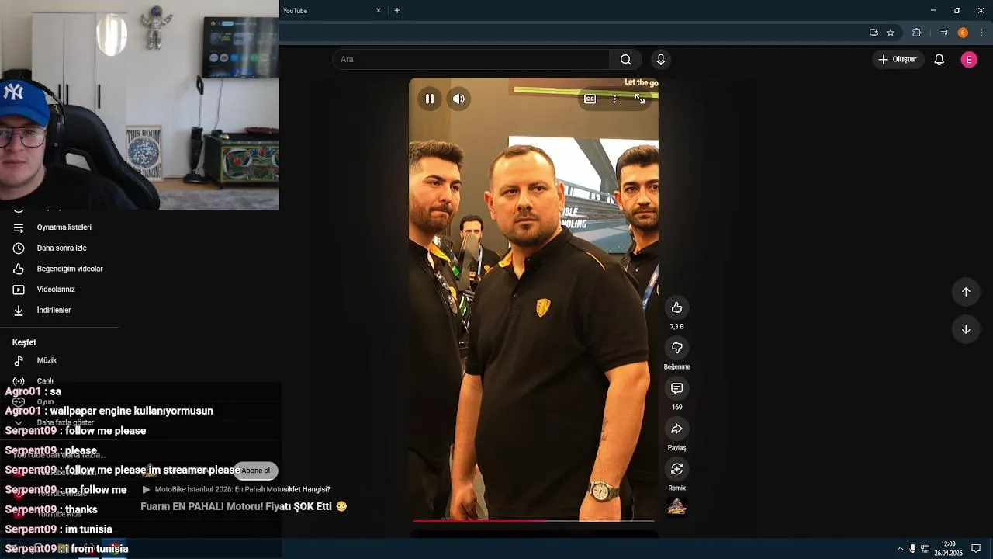Toggle closed captions on the Short
Screen dimensions: 993x559
click(x=590, y=99)
